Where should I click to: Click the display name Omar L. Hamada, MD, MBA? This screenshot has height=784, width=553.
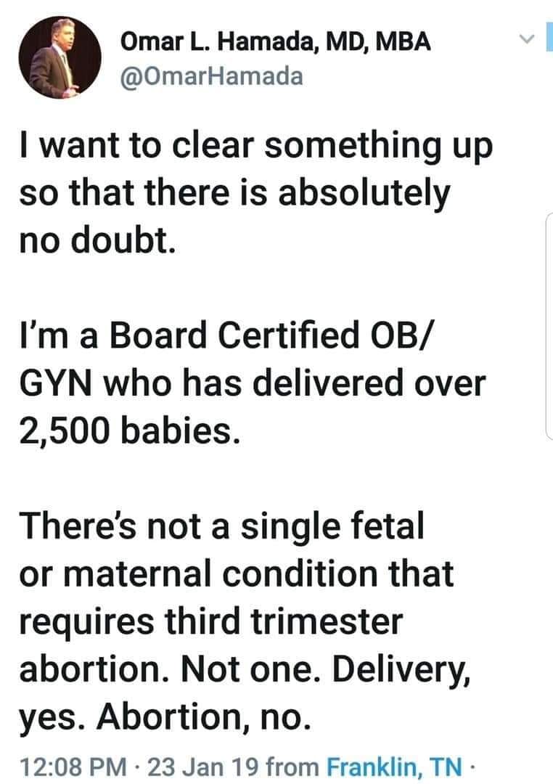[x=276, y=43]
